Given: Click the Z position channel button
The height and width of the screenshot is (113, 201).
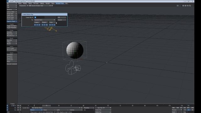Looking at the screenshot, I should (7, 110).
